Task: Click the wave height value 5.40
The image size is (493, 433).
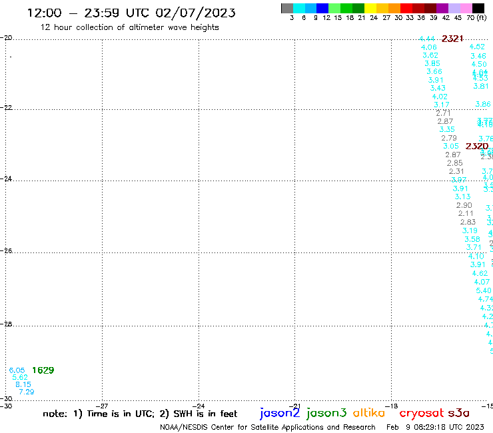Action: pos(484,290)
